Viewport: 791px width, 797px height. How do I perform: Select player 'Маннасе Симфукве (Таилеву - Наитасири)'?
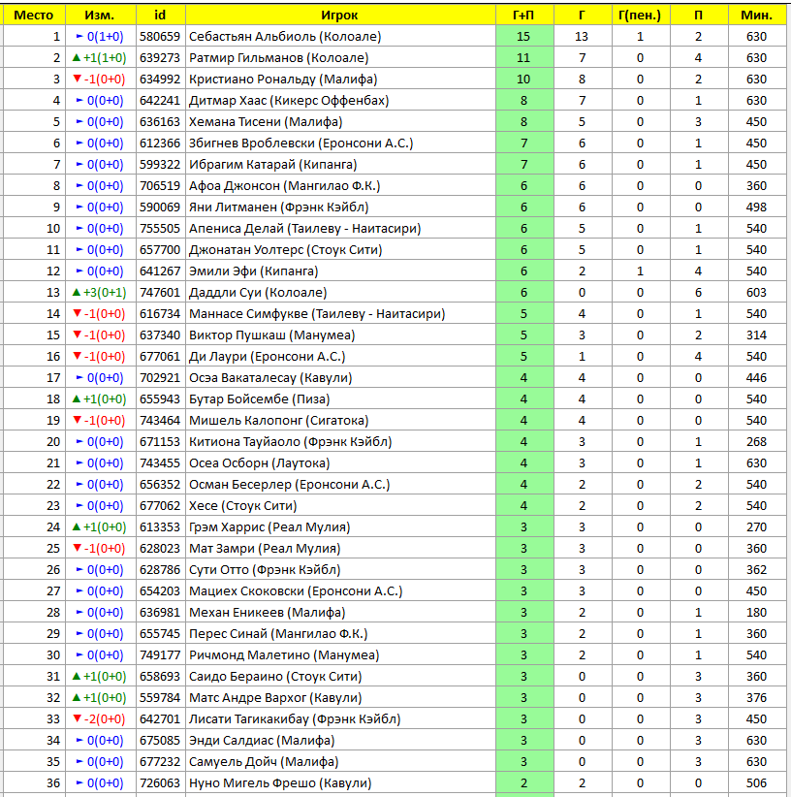tap(317, 314)
